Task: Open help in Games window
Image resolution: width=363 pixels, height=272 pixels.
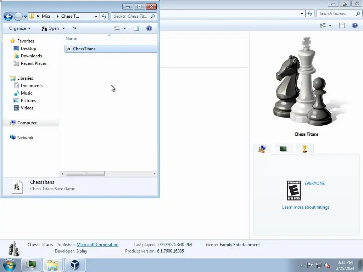Action: pos(355,25)
